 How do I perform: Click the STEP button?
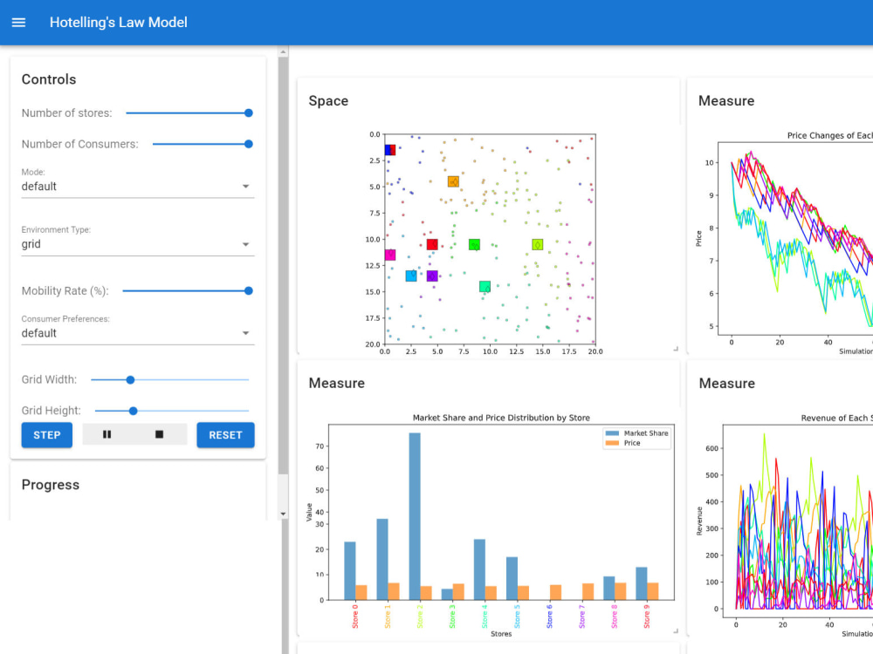click(47, 435)
